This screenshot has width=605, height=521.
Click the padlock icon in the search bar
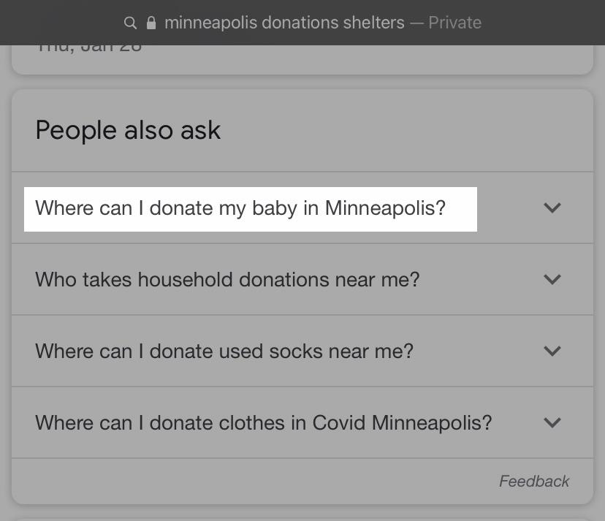tap(151, 23)
